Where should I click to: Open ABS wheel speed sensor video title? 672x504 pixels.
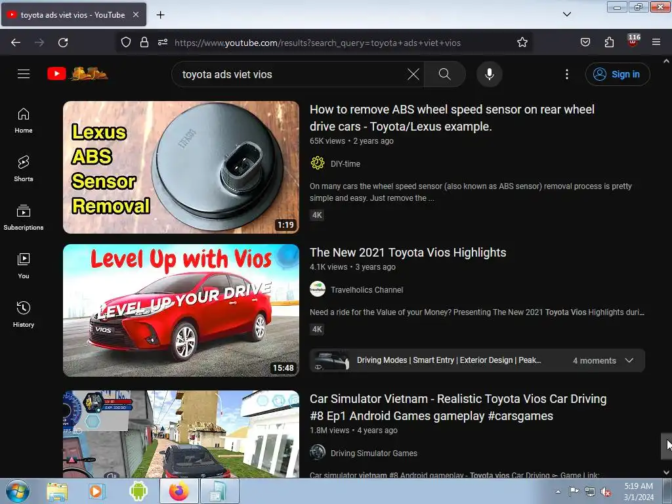pos(452,118)
